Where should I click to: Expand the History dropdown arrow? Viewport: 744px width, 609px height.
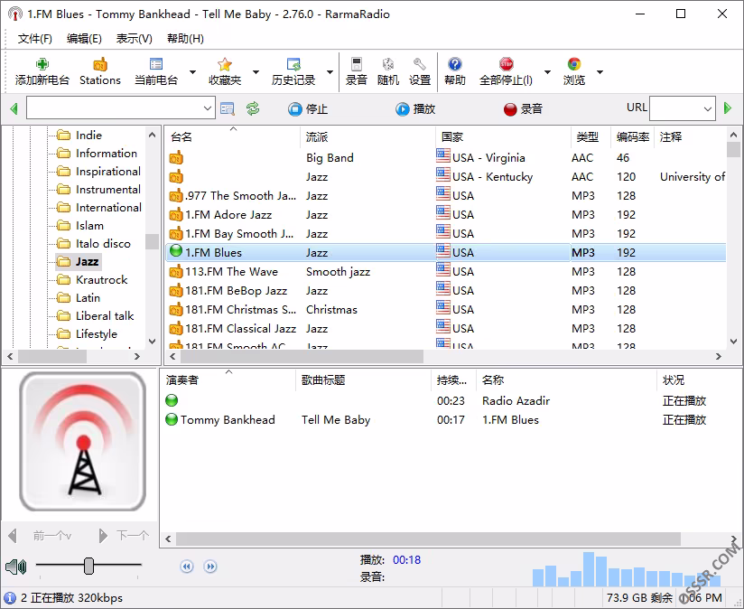tap(330, 72)
